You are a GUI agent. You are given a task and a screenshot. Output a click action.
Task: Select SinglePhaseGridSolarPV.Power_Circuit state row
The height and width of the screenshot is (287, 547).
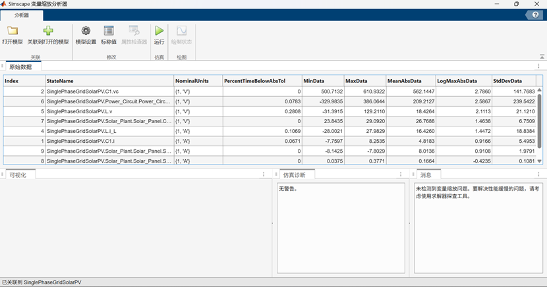[270, 101]
